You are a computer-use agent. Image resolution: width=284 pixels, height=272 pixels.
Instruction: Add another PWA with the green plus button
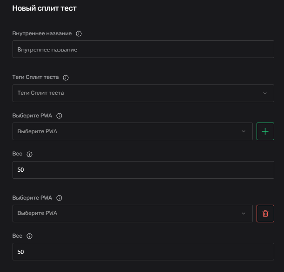point(265,131)
